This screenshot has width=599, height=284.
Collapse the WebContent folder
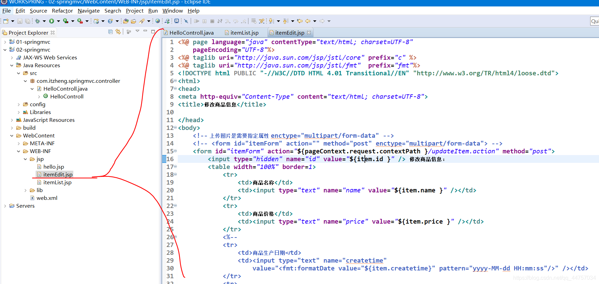click(12, 136)
